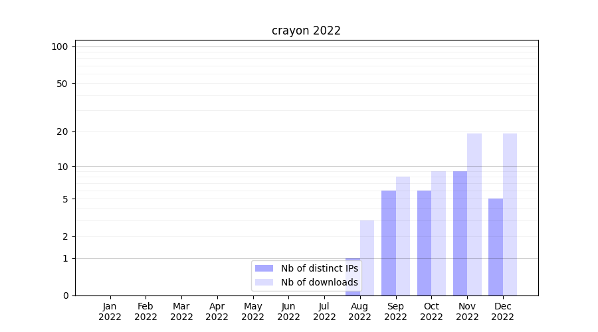Click the 'crayon 2022' chart title
Image resolution: width=598 pixels, height=332 pixels.
[306, 31]
